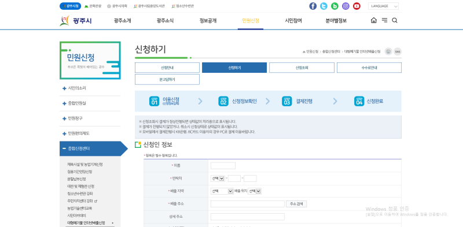Open 청소년수련관 강좌 sidebar link
The height and width of the screenshot is (227, 463).
coord(79,193)
